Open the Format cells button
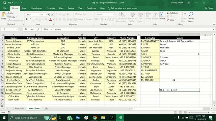216x121 pixels. (162, 17)
